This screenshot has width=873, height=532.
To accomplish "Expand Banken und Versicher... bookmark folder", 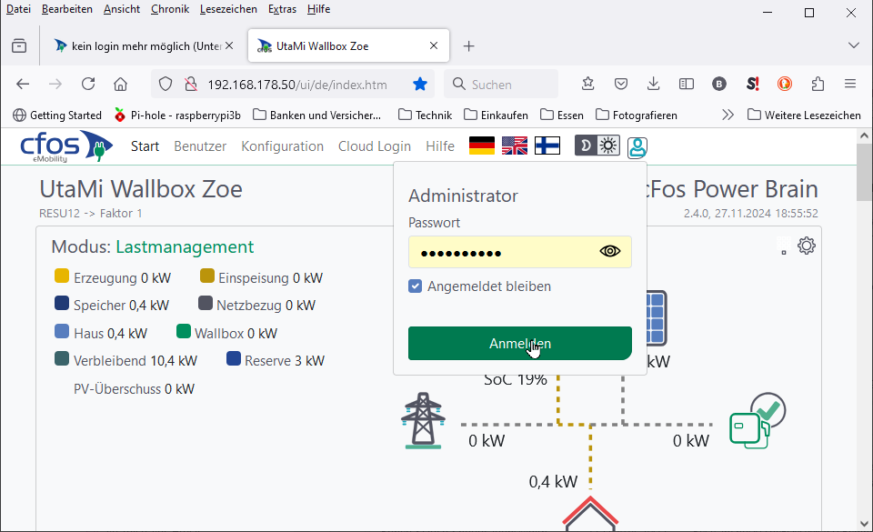I will point(316,115).
